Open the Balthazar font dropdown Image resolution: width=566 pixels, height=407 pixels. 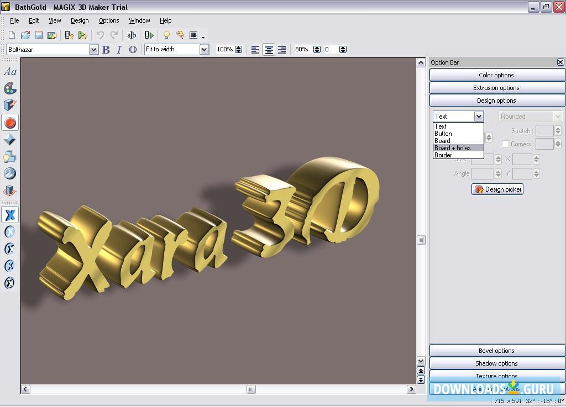[x=93, y=50]
